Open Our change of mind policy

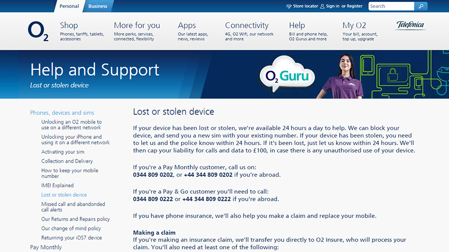coord(71,228)
